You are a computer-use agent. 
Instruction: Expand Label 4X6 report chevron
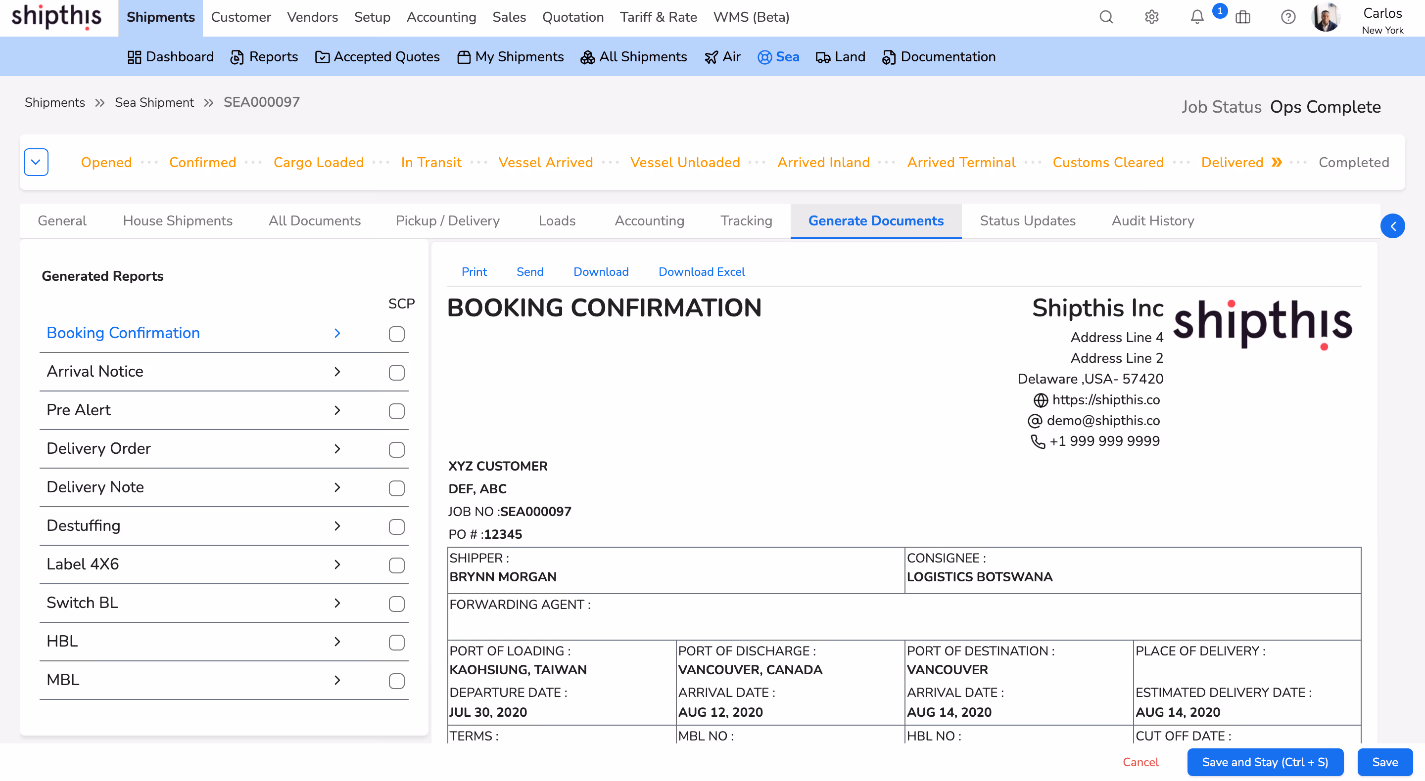coord(337,565)
